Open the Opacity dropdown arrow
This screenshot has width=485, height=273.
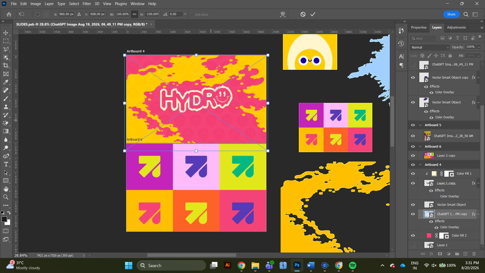coord(479,47)
